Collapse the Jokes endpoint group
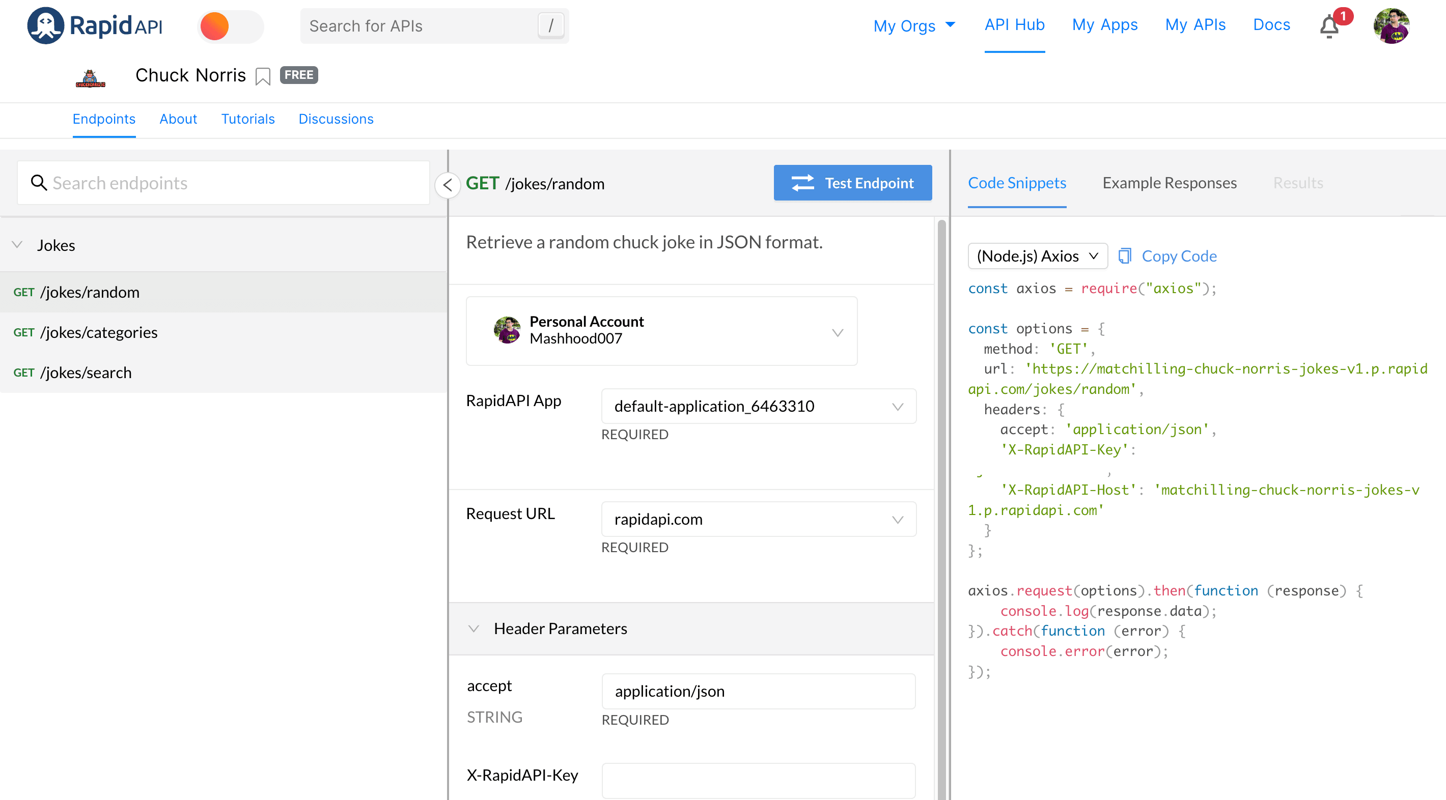 (x=17, y=245)
